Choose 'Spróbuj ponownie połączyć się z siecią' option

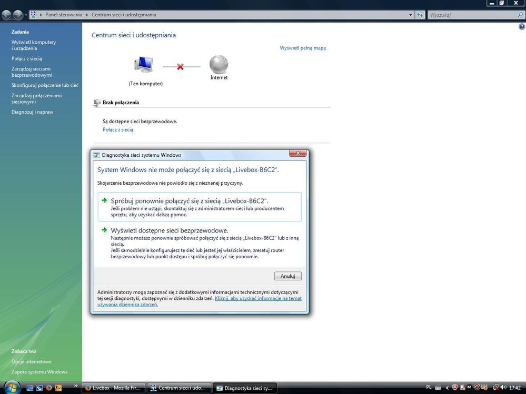pos(190,201)
